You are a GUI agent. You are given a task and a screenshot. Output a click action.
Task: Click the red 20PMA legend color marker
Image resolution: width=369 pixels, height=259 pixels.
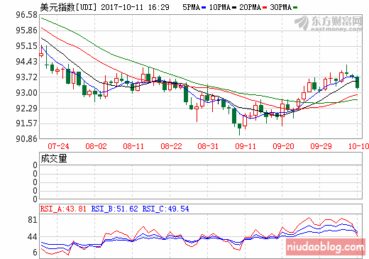point(265,8)
